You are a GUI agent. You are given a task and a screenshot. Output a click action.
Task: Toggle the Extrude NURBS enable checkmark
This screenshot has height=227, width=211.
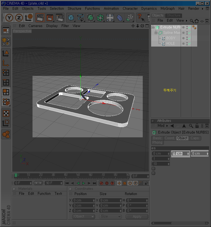coord(190,27)
